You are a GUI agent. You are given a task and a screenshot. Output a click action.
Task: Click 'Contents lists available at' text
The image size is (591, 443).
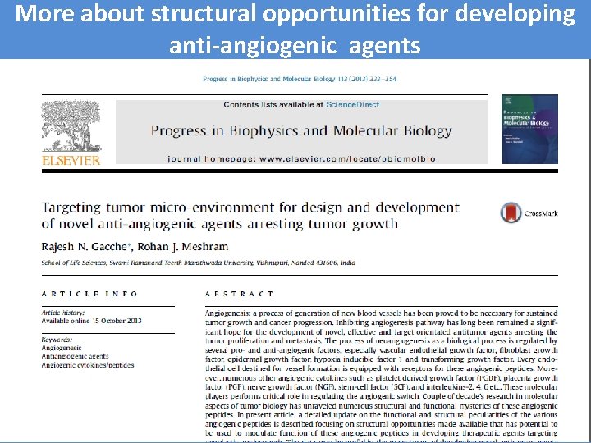pyautogui.click(x=273, y=104)
